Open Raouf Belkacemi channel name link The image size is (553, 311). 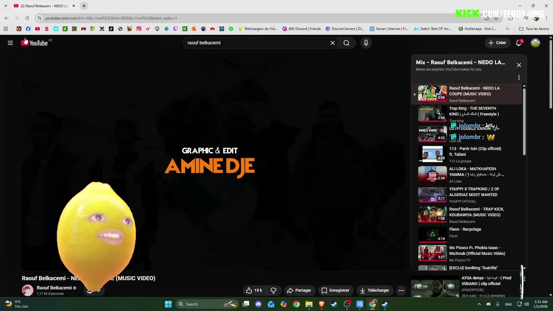click(x=54, y=288)
